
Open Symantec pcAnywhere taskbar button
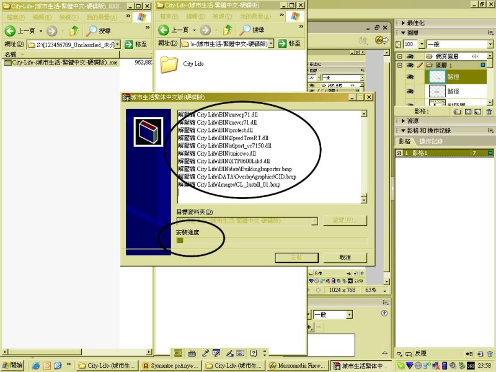[x=170, y=366]
